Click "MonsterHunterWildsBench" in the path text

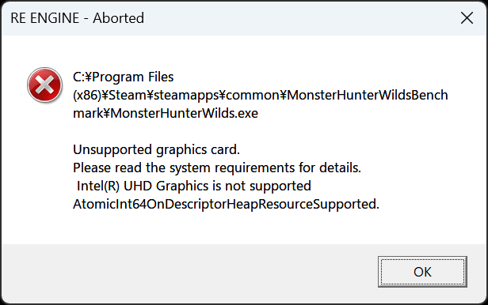[x=368, y=95]
